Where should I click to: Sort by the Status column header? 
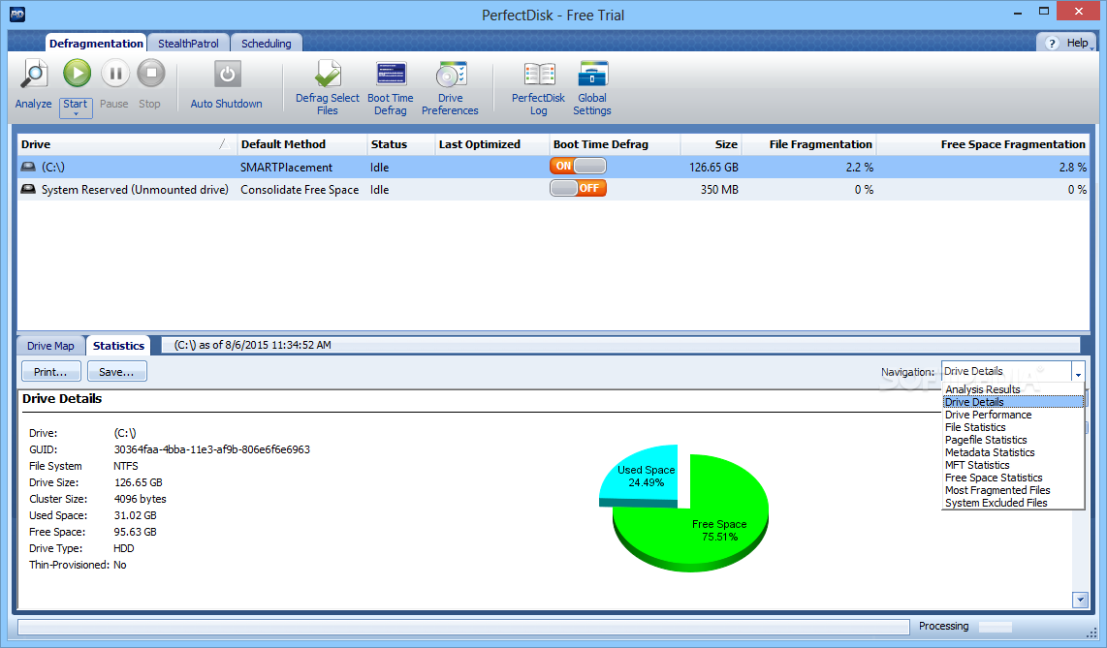pyautogui.click(x=401, y=144)
